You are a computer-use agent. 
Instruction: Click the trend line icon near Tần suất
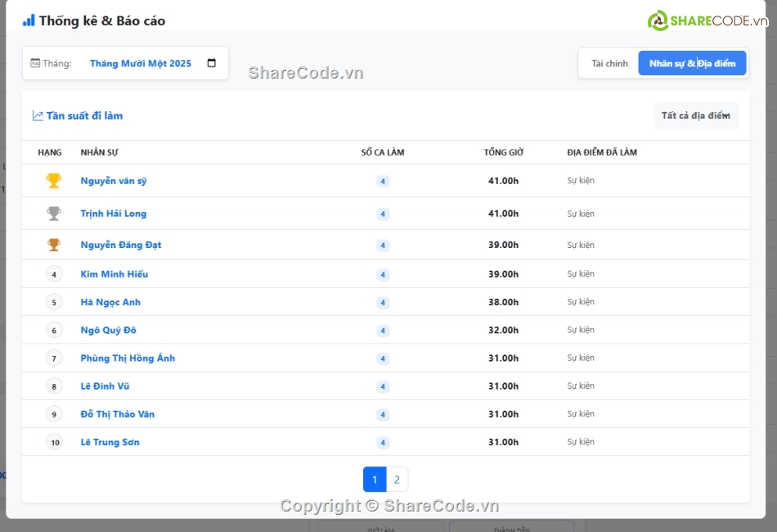coord(38,116)
